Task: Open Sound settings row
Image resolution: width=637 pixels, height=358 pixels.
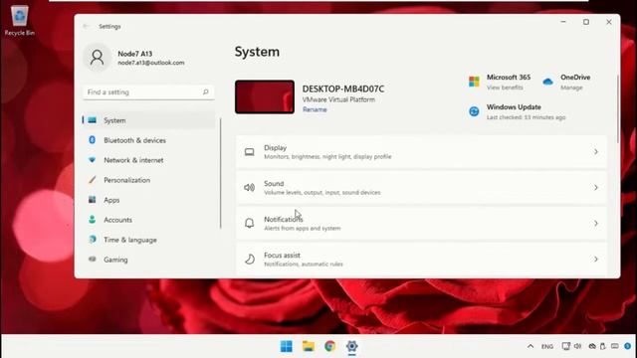Action: pos(421,188)
